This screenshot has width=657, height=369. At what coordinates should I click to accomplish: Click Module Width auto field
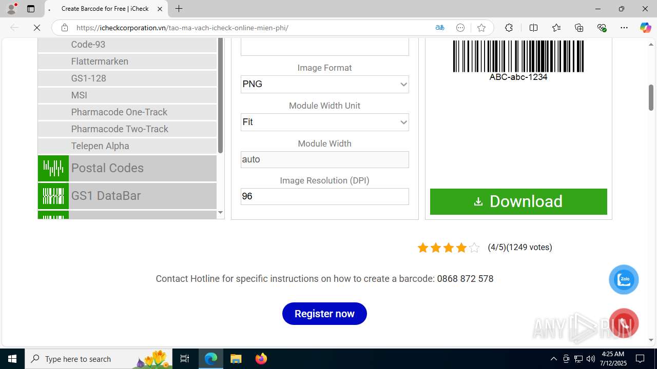[325, 159]
